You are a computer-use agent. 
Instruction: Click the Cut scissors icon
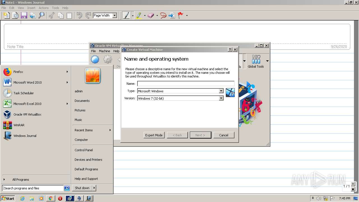click(52, 15)
